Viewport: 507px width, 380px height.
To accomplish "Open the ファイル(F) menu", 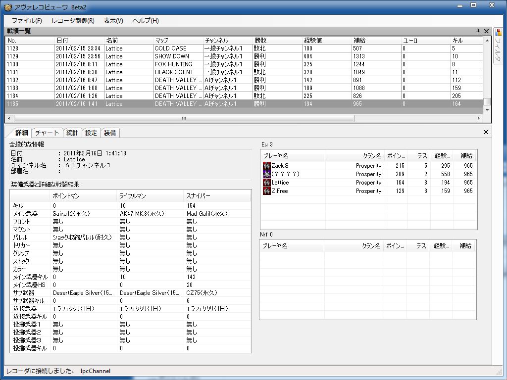I will pos(27,21).
